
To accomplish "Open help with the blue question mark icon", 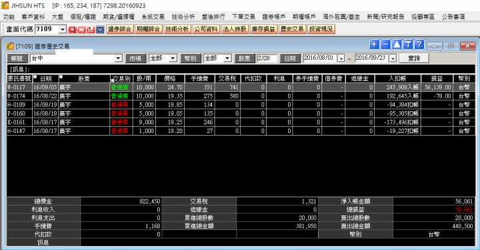I will click(x=419, y=45).
